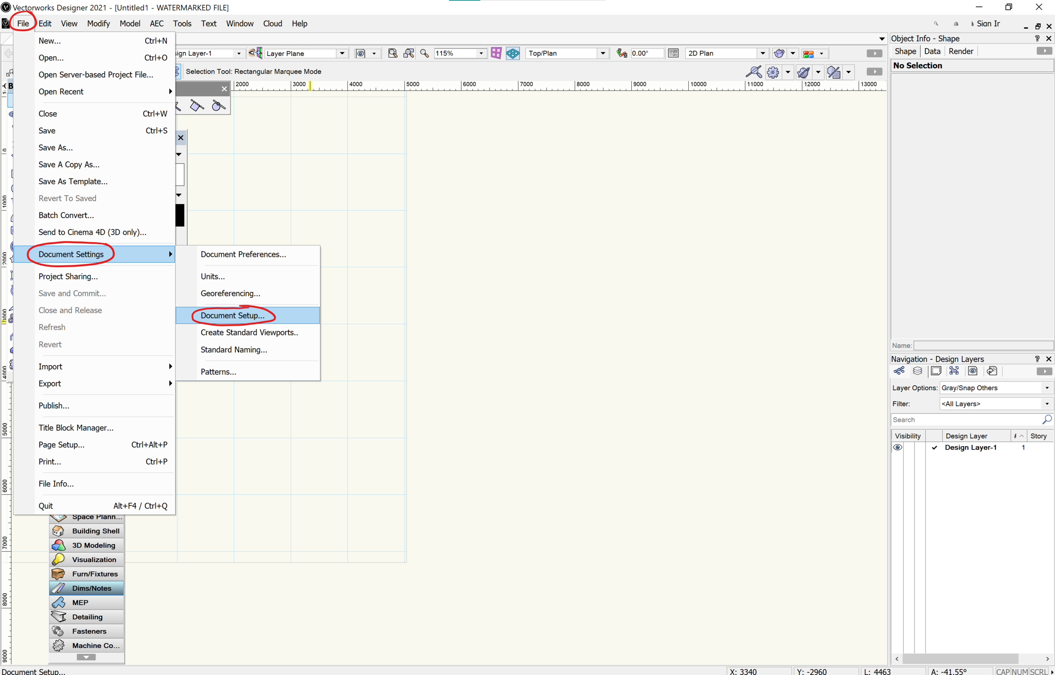Select the Building Shell tool set
The image size is (1055, 675).
pyautogui.click(x=87, y=531)
